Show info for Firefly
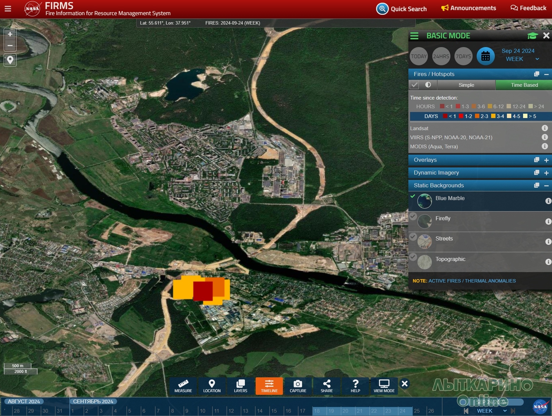This screenshot has width=552, height=416. (x=548, y=222)
